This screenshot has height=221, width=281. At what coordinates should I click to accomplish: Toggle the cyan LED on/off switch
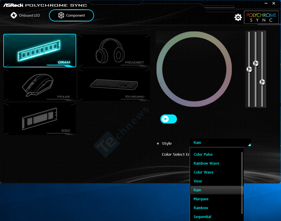(x=168, y=119)
